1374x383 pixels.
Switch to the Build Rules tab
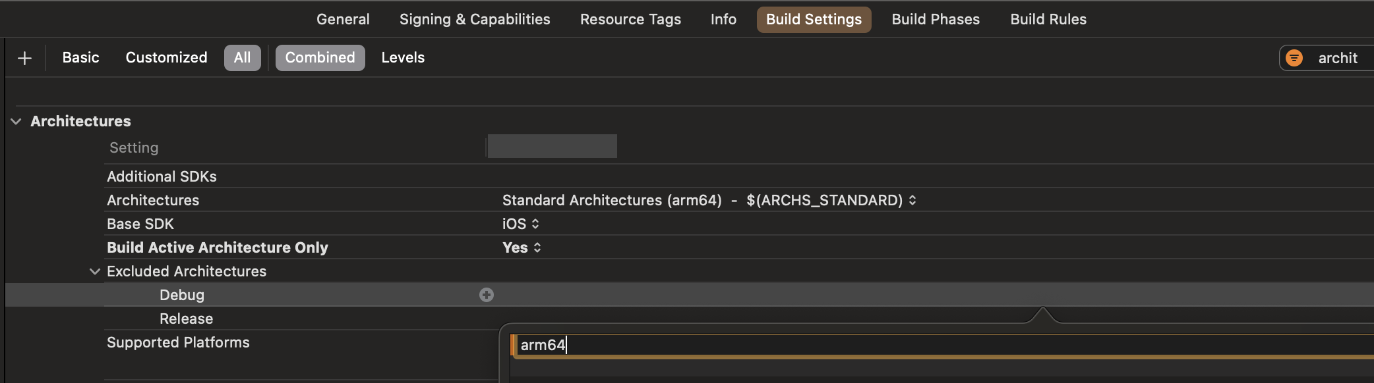click(1048, 19)
